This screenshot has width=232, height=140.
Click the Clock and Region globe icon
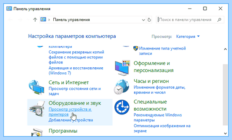coord(121,87)
